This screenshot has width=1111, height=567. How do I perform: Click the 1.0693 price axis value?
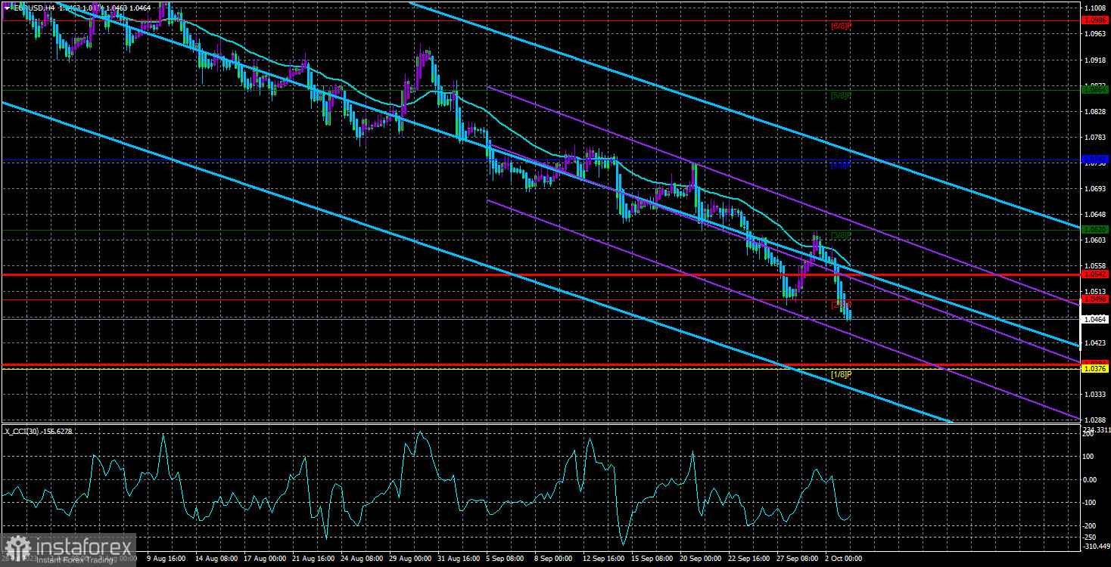tap(1095, 188)
